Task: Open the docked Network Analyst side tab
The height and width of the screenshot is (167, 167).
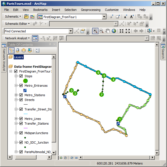Action: coord(4,58)
